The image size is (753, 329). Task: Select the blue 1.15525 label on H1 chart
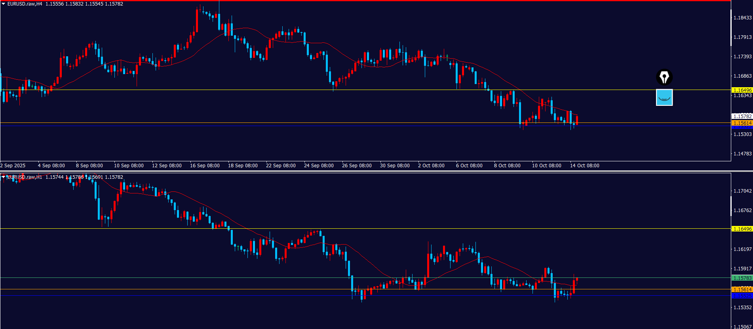pos(742,296)
